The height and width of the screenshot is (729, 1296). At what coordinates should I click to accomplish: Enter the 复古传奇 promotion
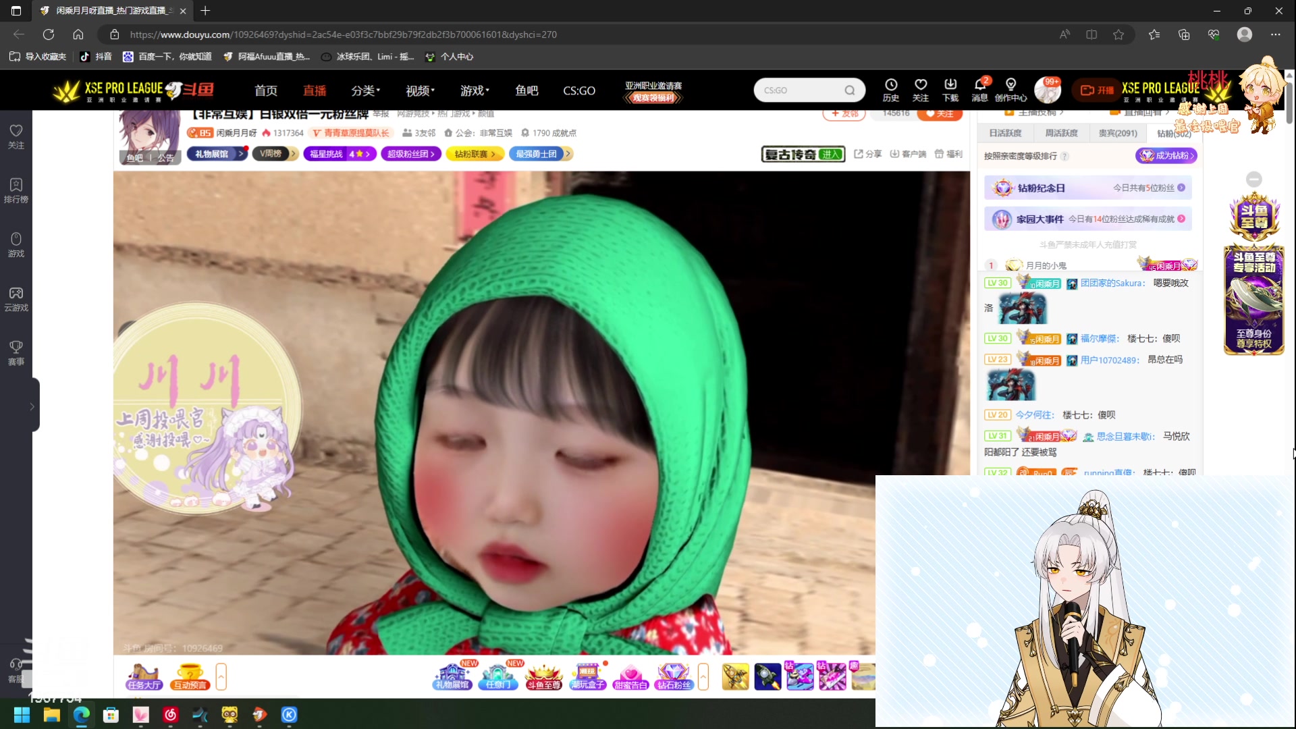[803, 154]
